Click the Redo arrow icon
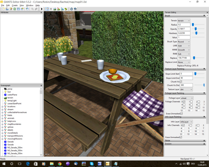The image size is (209, 167). click(36, 9)
